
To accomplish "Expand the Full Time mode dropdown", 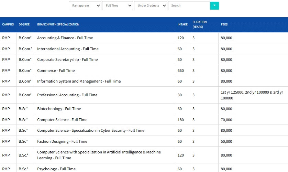I will point(117,6).
